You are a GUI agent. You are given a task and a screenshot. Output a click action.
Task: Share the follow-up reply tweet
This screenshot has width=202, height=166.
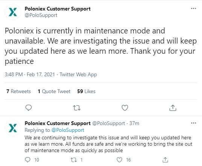tap(165, 160)
